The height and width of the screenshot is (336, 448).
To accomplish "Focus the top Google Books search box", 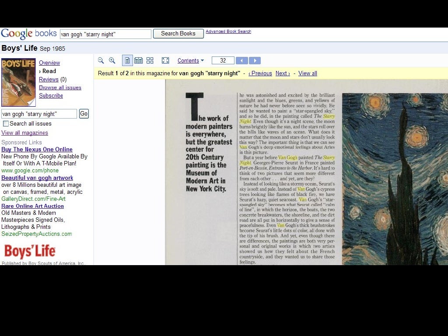I will point(105,34).
